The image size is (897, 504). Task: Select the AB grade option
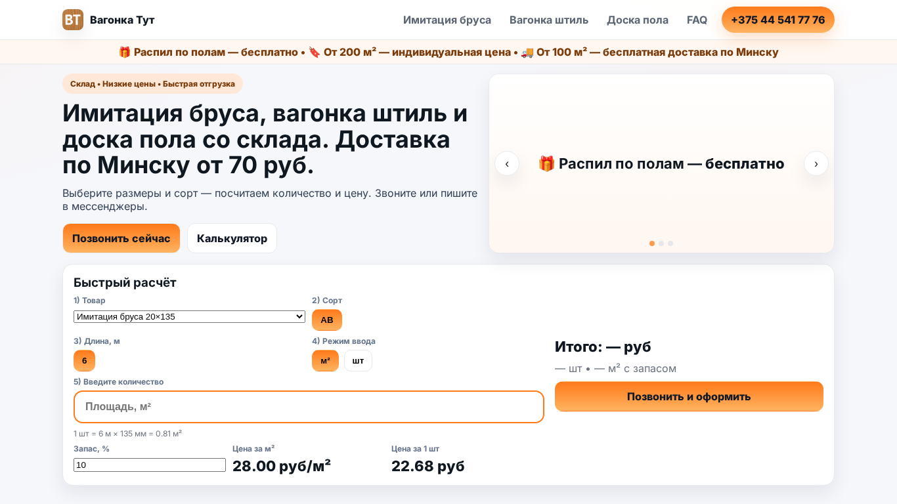tap(327, 320)
